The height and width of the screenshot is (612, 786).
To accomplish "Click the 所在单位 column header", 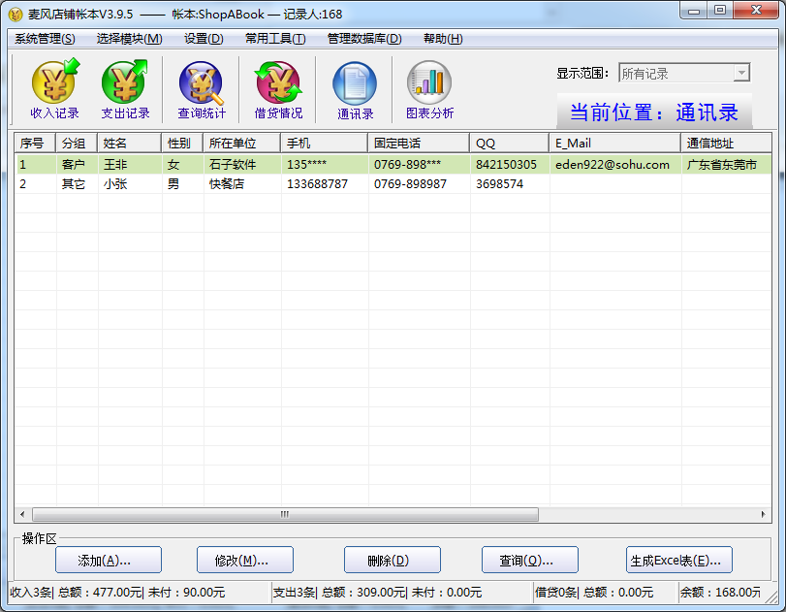I will pyautogui.click(x=241, y=144).
